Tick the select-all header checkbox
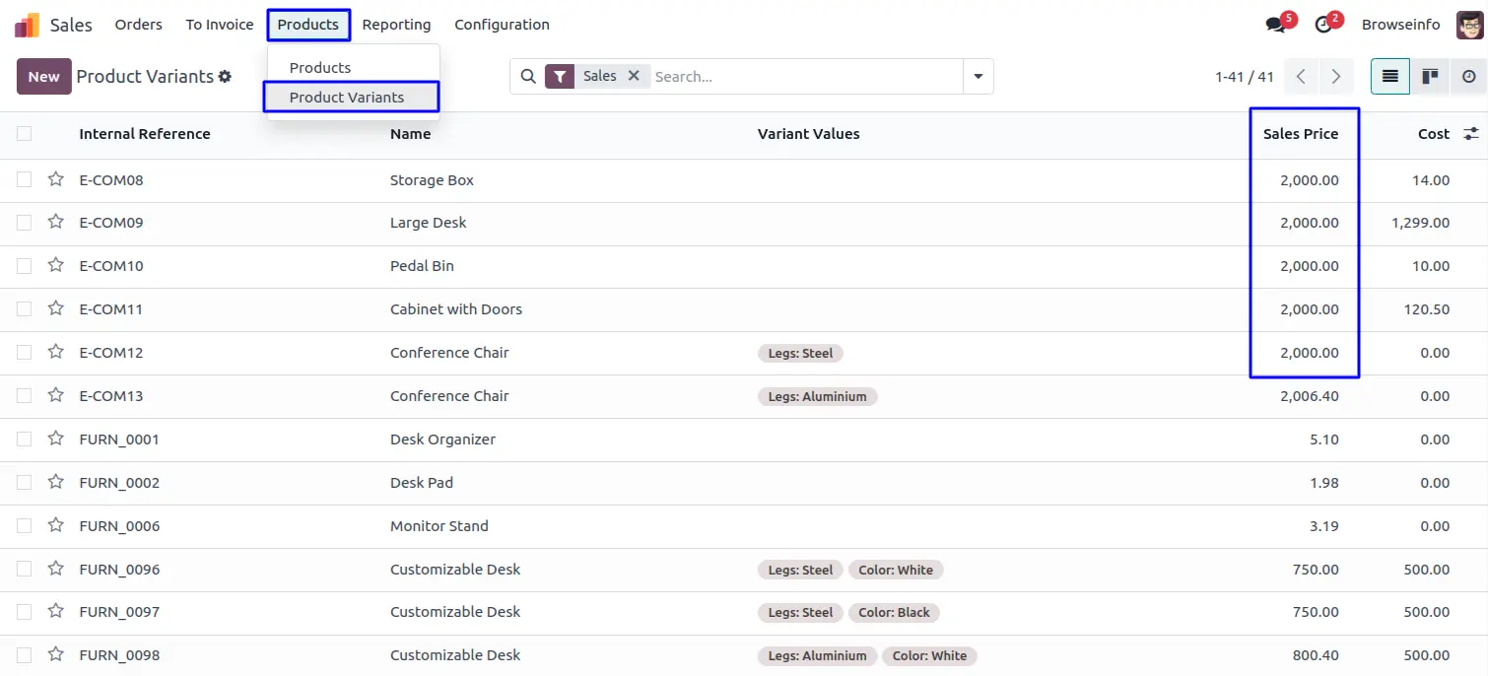 (24, 134)
